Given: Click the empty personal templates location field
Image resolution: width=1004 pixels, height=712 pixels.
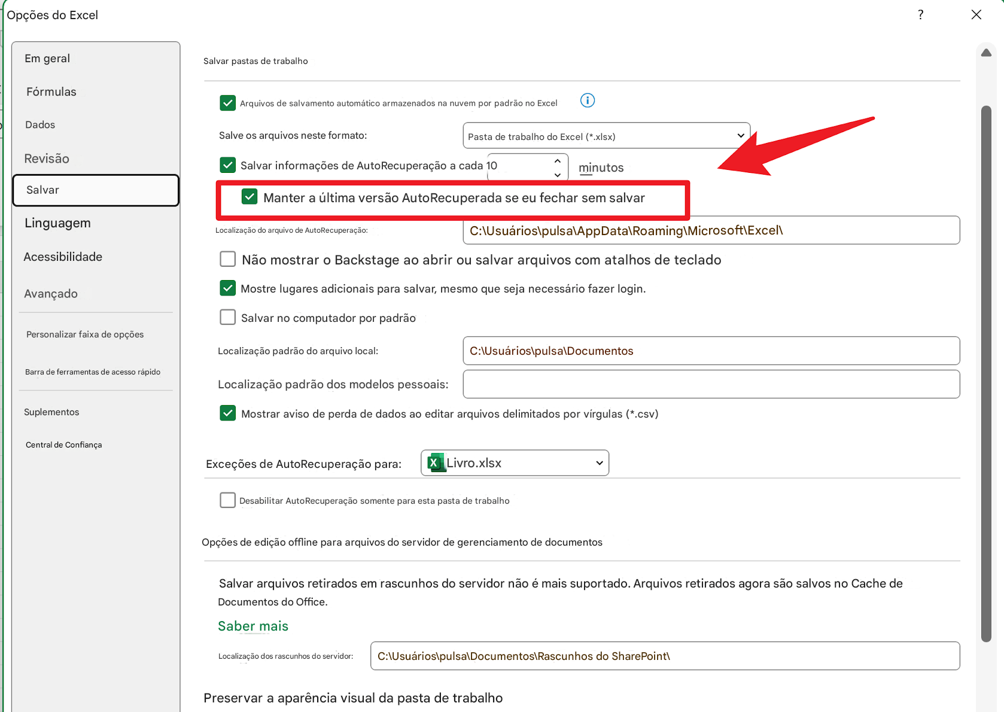Looking at the screenshot, I should click(x=711, y=384).
